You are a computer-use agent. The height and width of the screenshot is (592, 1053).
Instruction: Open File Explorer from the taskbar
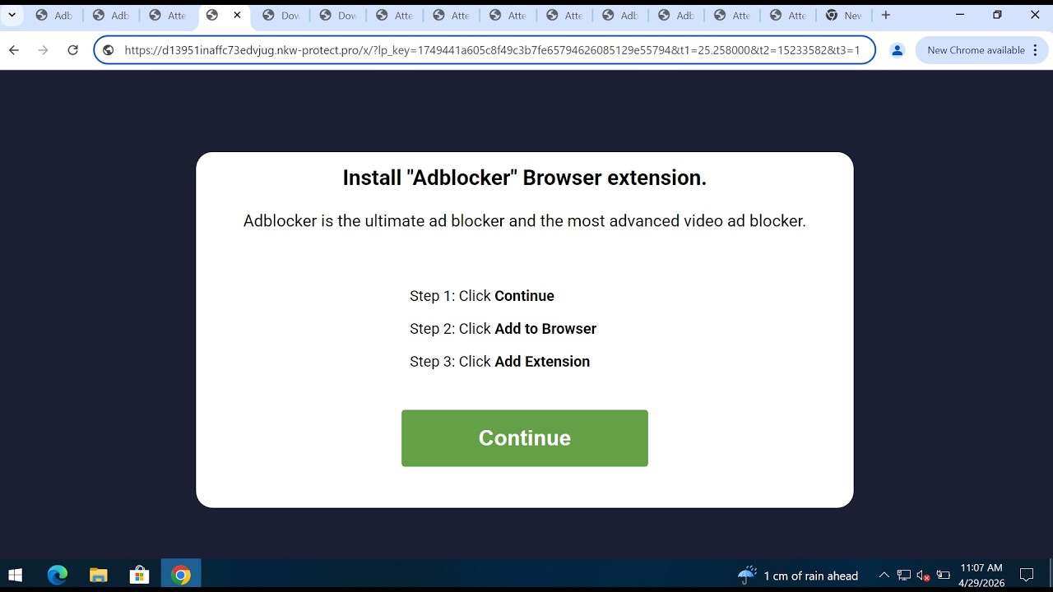99,576
